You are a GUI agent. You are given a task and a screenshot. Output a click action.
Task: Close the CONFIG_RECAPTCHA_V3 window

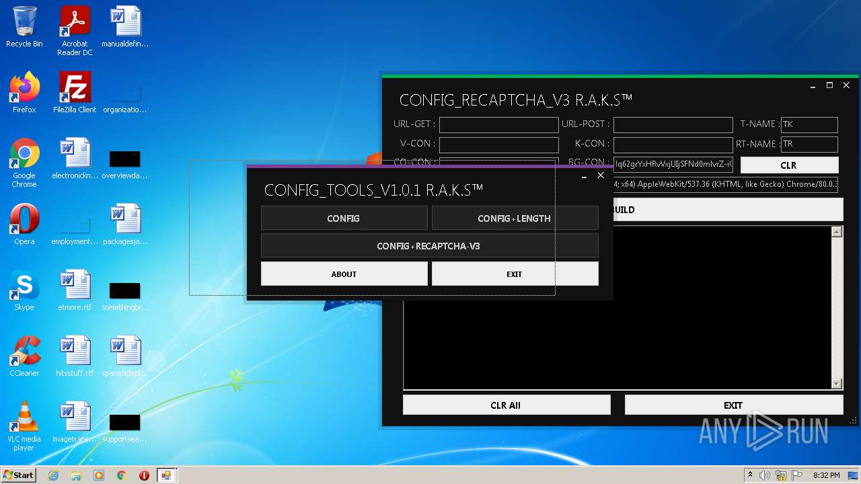pos(846,85)
